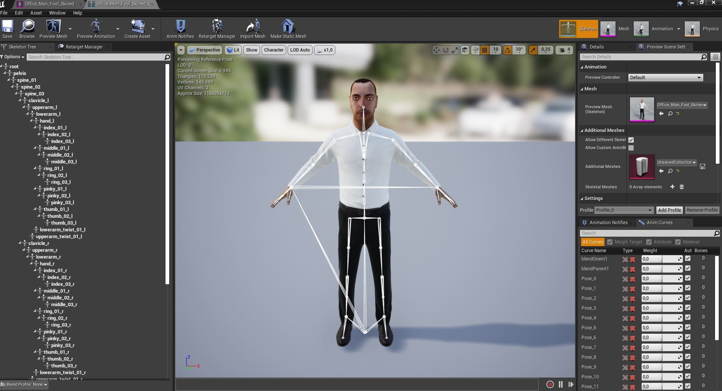Click the Show viewport button
Screen dimensions: 722x391
point(252,50)
